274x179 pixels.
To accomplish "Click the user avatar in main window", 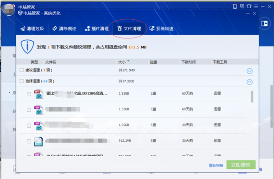I will (x=9, y=10).
